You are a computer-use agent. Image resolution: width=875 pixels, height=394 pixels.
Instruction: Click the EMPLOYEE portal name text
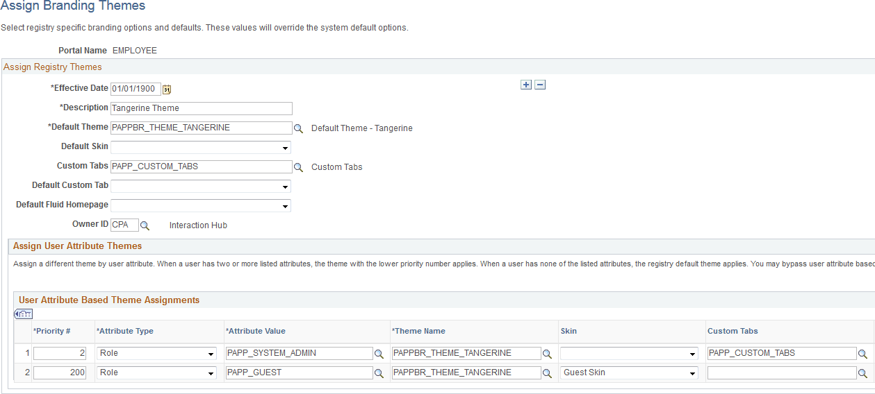coord(135,51)
